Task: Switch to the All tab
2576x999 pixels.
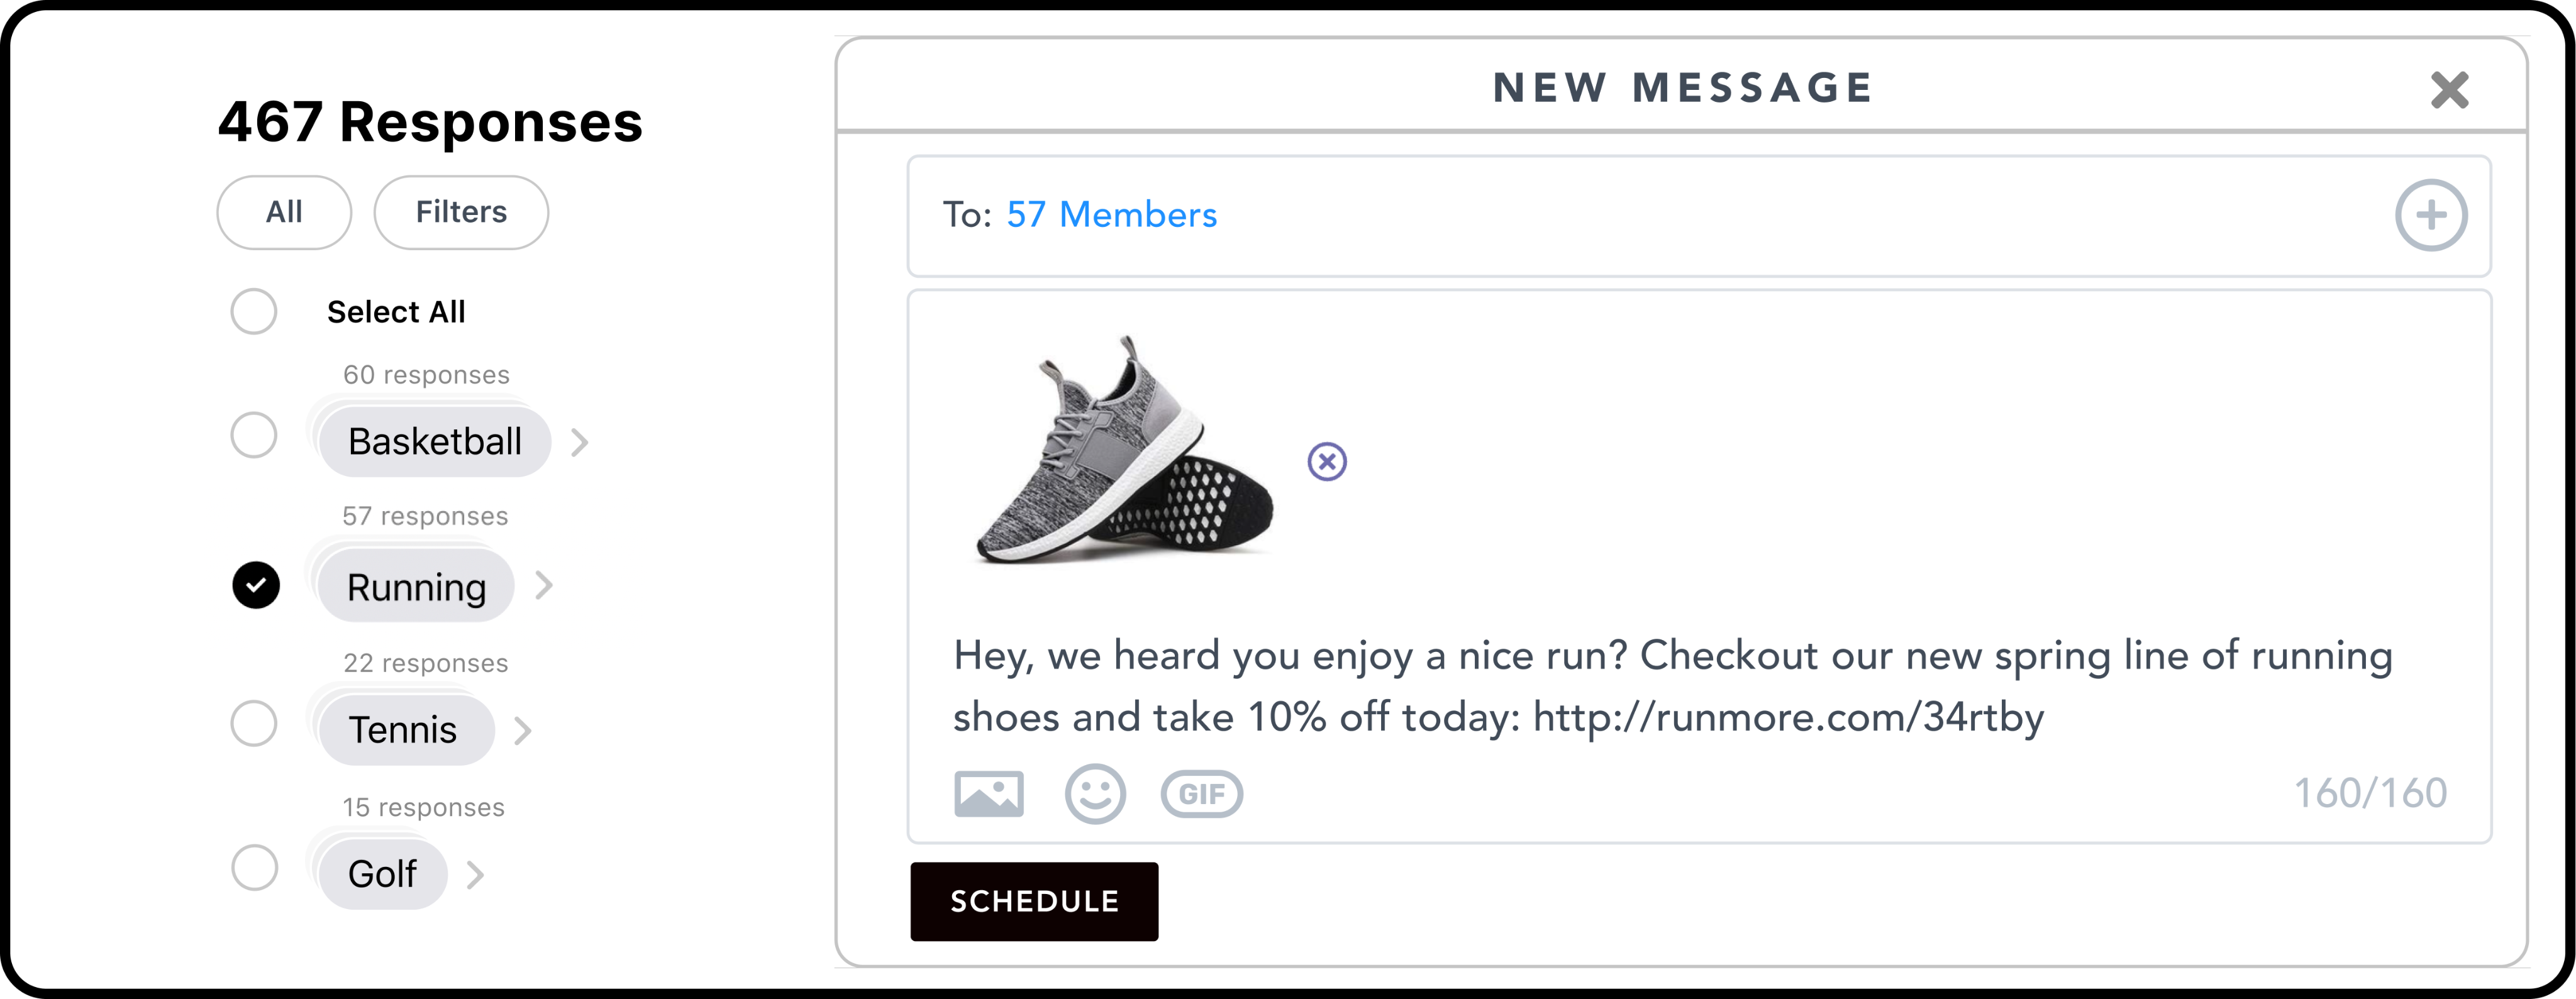Action: [284, 212]
